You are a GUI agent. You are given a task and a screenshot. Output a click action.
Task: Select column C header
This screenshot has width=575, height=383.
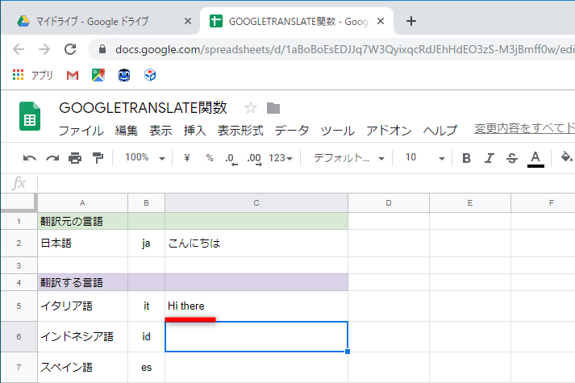[x=256, y=202]
